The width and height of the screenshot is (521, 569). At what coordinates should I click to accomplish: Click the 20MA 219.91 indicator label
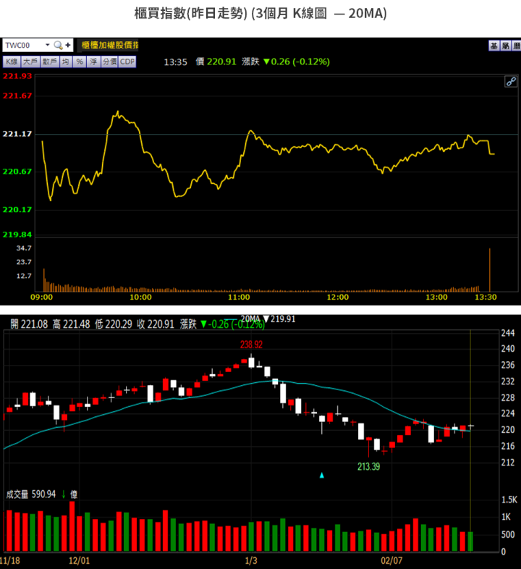268,319
